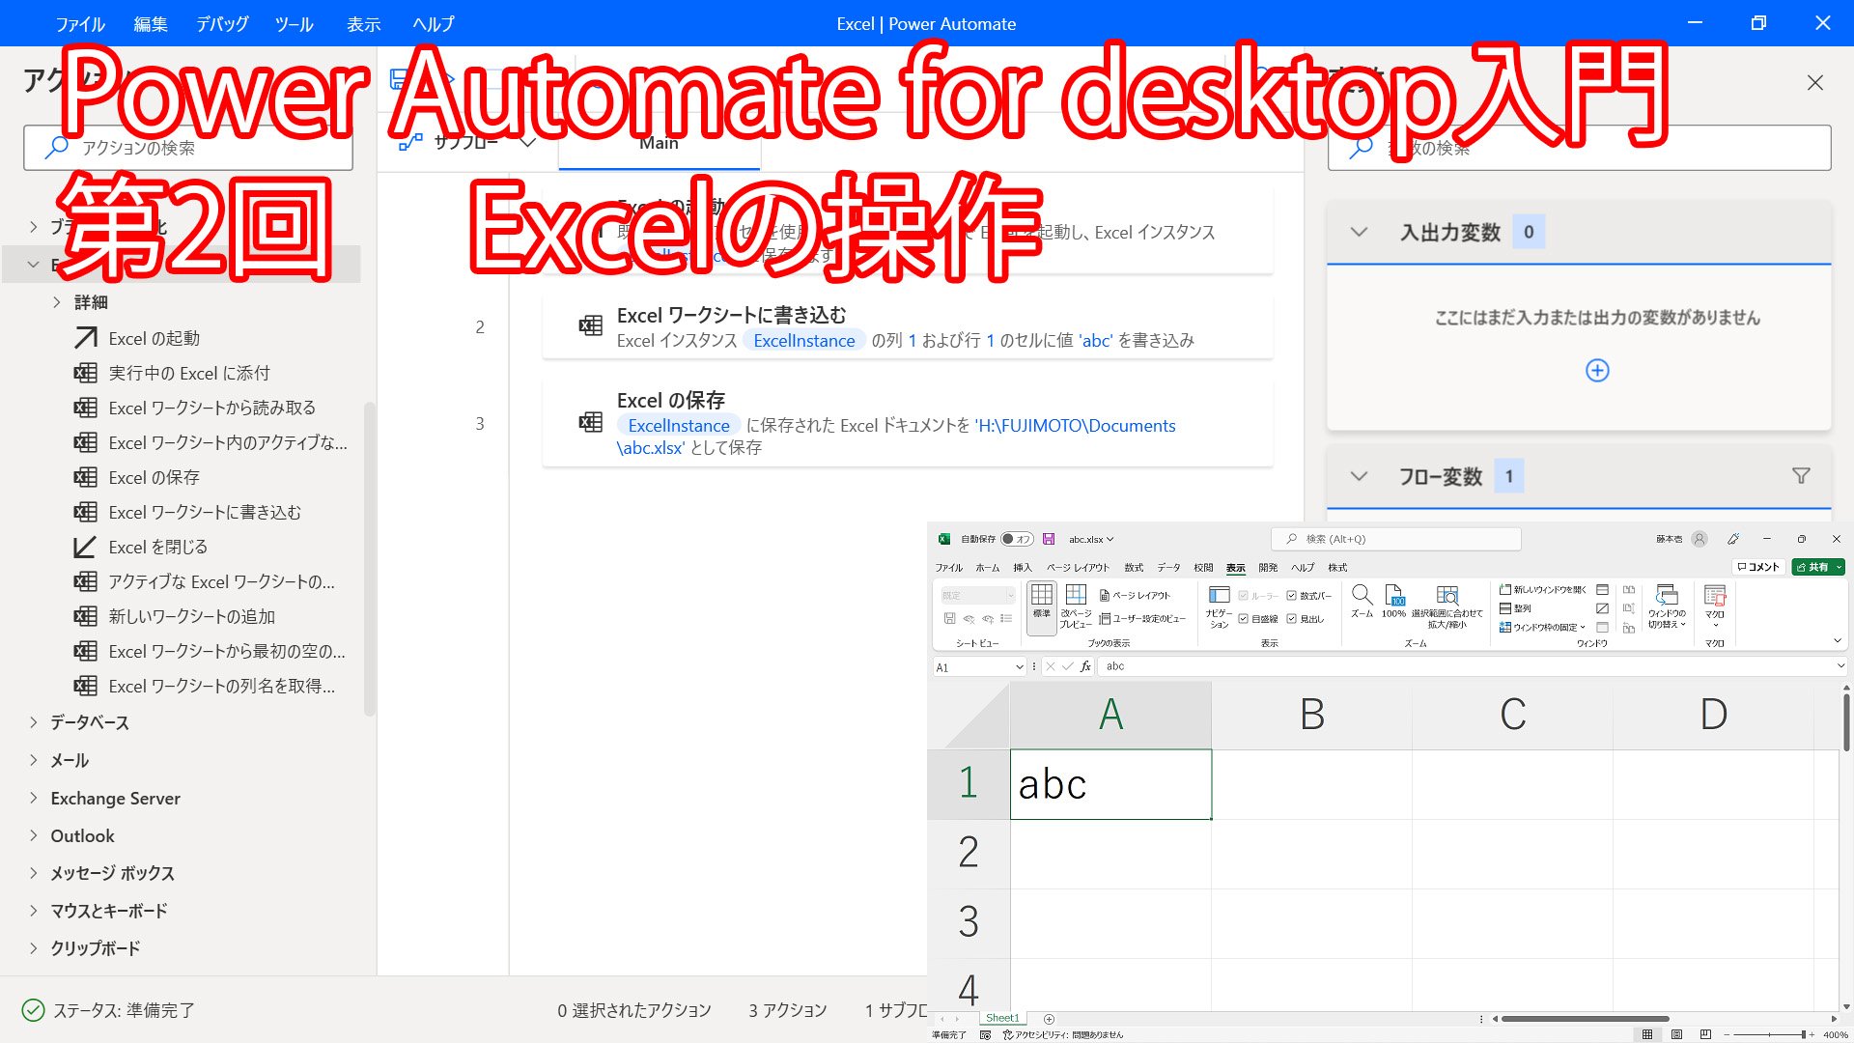Viewport: 1854px width, 1043px height.
Task: Expand the 詳細 subgroup in actions tree
Action: point(57,302)
